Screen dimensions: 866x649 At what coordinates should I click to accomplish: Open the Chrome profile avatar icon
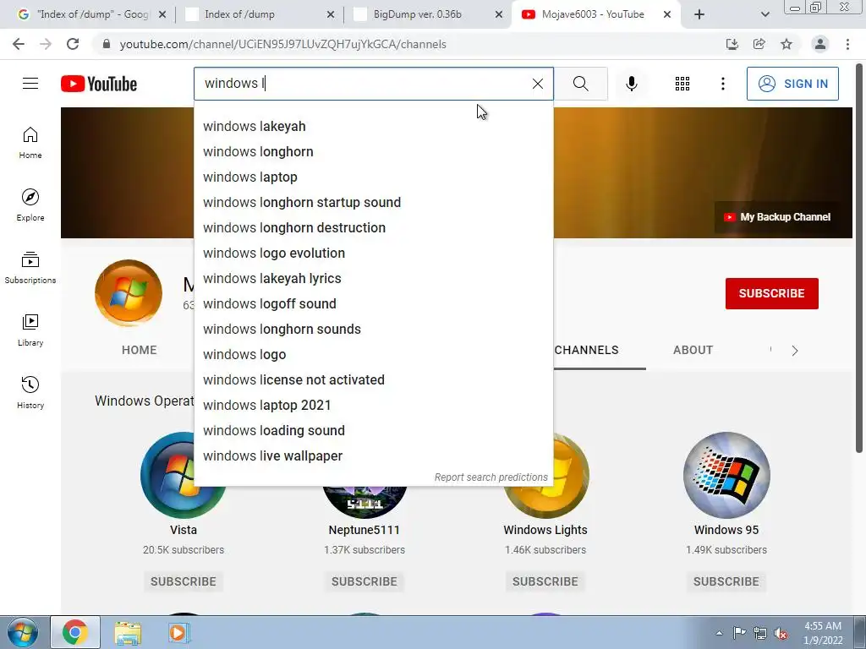[820, 44]
